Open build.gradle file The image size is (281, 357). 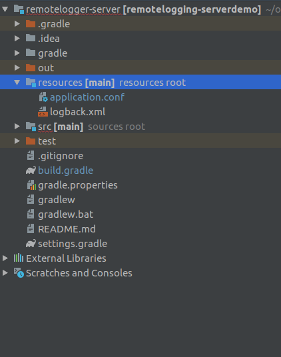pos(65,171)
